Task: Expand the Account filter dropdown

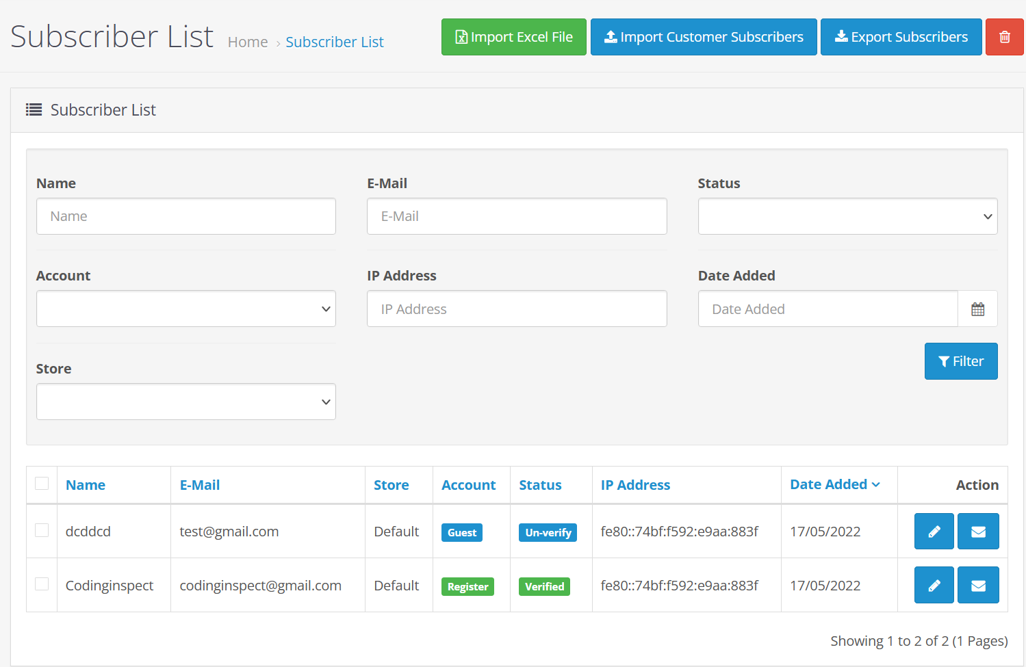Action: [x=185, y=309]
